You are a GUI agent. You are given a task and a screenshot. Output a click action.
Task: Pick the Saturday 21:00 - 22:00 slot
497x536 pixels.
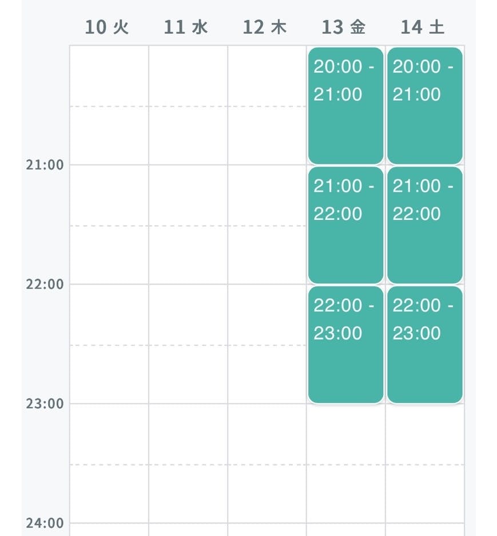click(424, 225)
